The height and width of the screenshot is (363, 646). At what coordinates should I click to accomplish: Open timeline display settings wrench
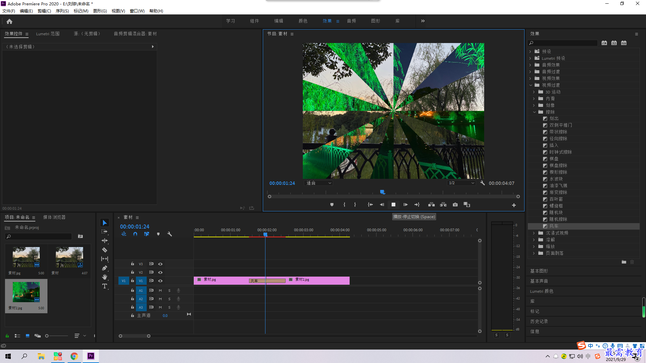[170, 234]
